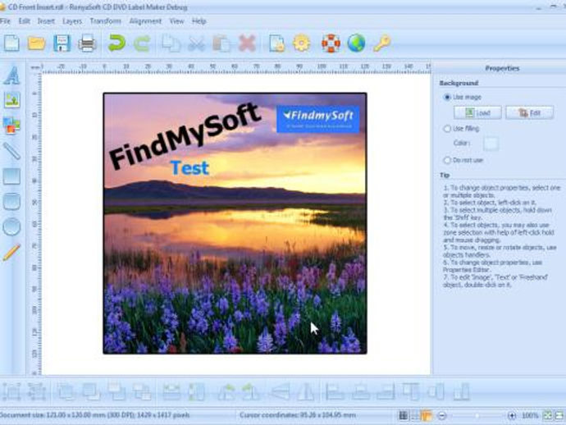The width and height of the screenshot is (566, 425).
Task: Delete the object with the red X icon
Action: [247, 43]
